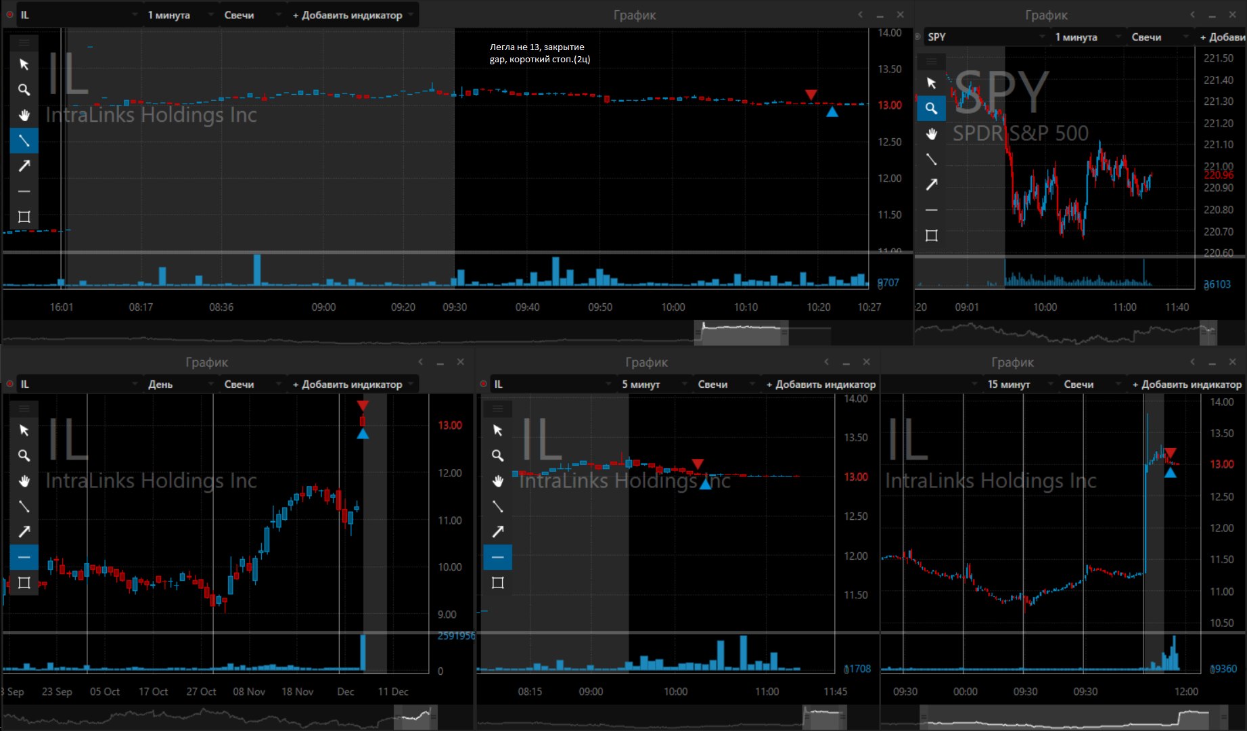Screen dimensions: 1247x731
Task: Select arrow drawing tool in top IL chart
Action: tap(24, 166)
